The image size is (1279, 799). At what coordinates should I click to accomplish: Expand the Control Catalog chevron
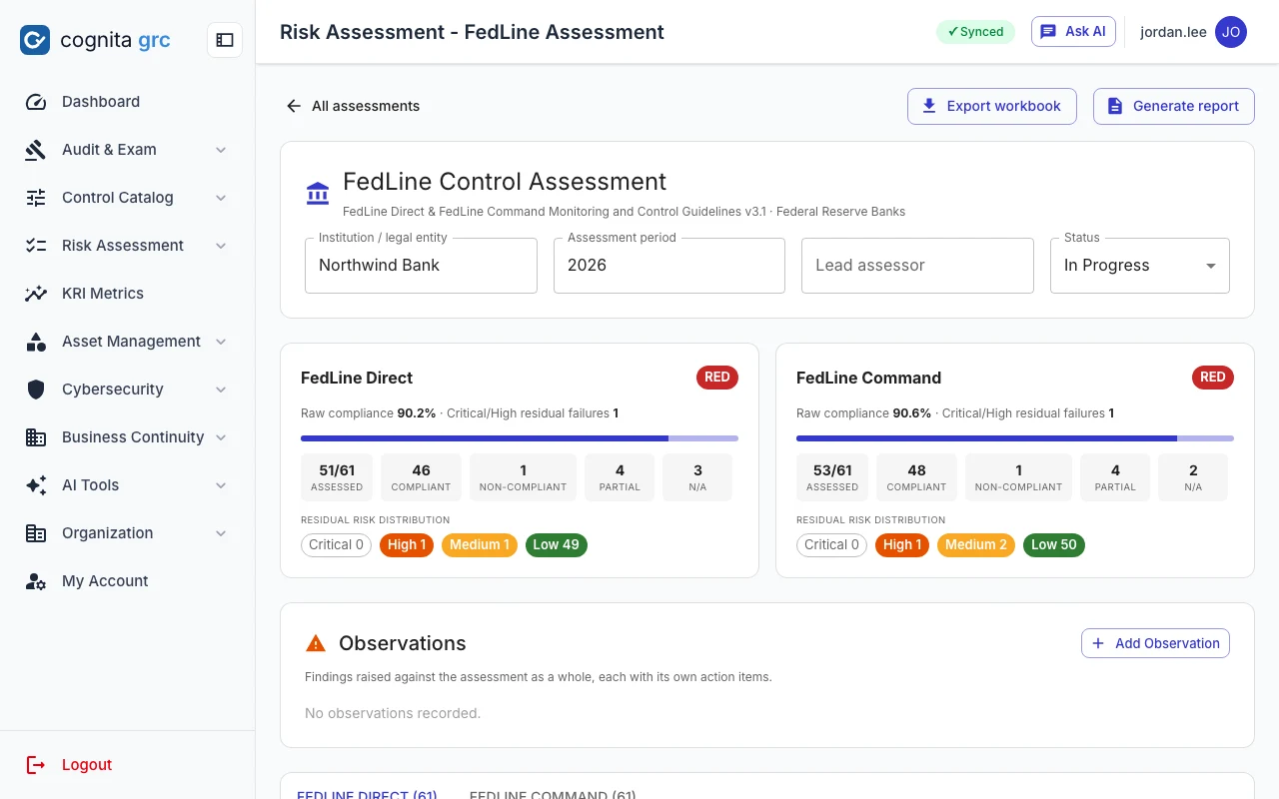(221, 198)
